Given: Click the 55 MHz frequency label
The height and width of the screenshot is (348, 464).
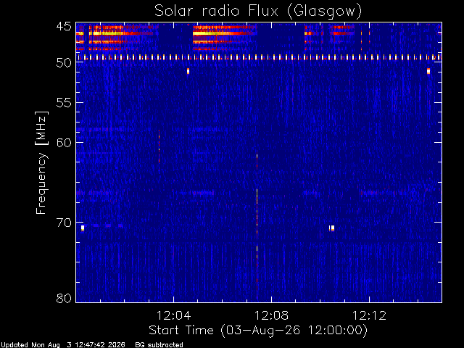Looking at the screenshot, I should (64, 103).
